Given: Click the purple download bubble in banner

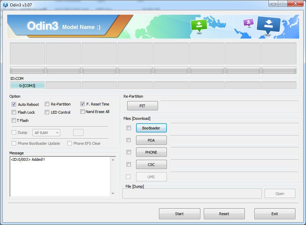Looking at the screenshot, I should 249,23.
